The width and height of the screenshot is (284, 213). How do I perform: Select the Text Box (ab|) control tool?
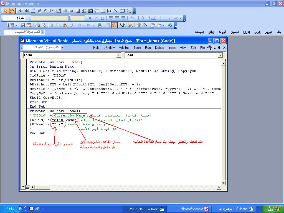pos(27,11)
